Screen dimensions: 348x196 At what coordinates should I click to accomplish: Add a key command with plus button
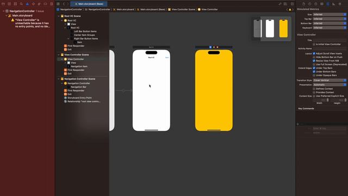click(x=298, y=124)
